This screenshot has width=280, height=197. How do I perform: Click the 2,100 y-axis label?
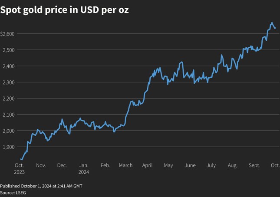pos(8,115)
